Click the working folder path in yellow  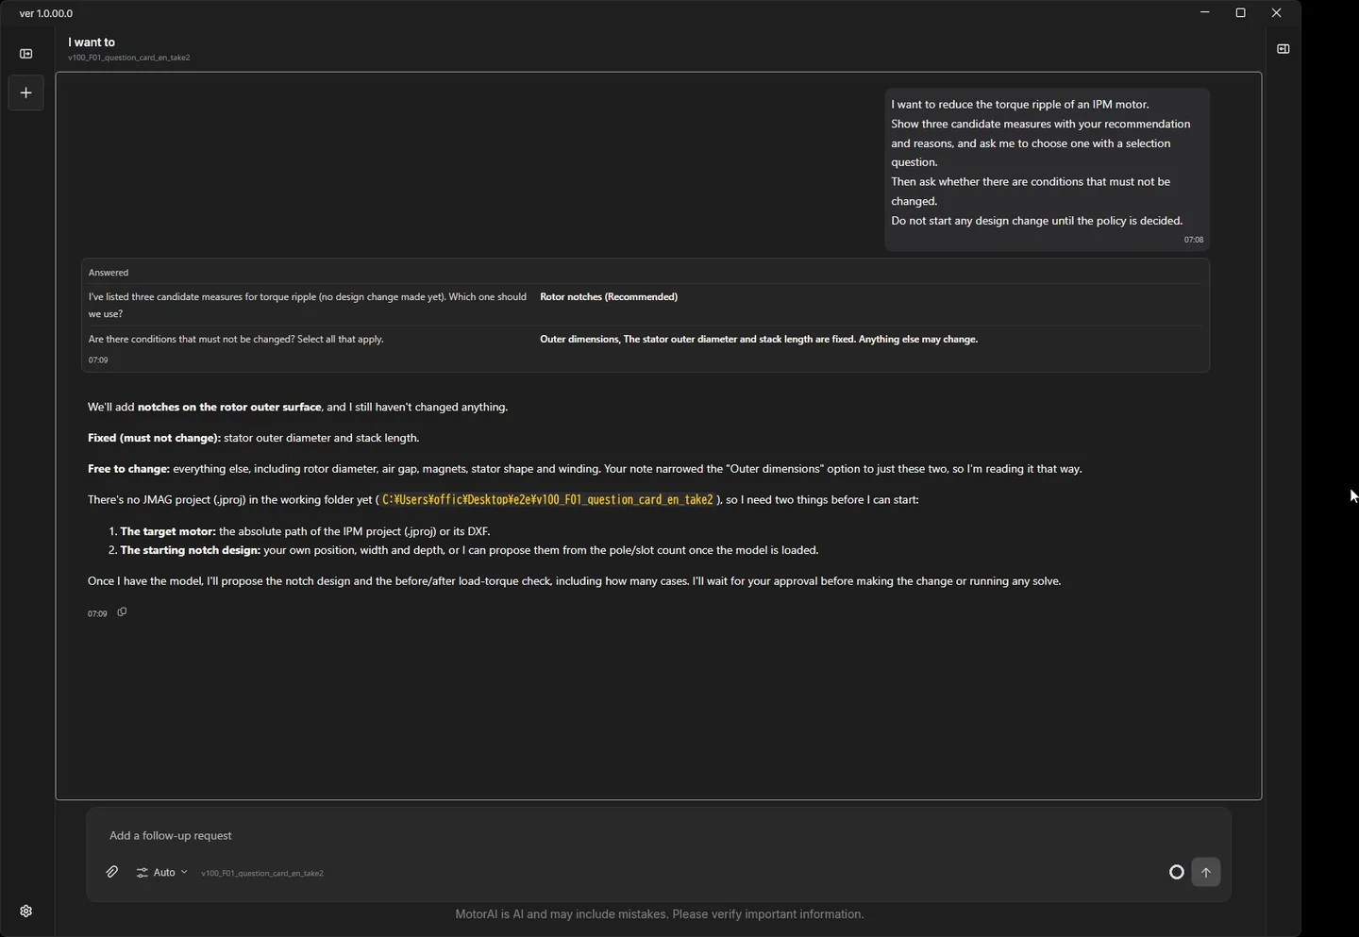(547, 499)
